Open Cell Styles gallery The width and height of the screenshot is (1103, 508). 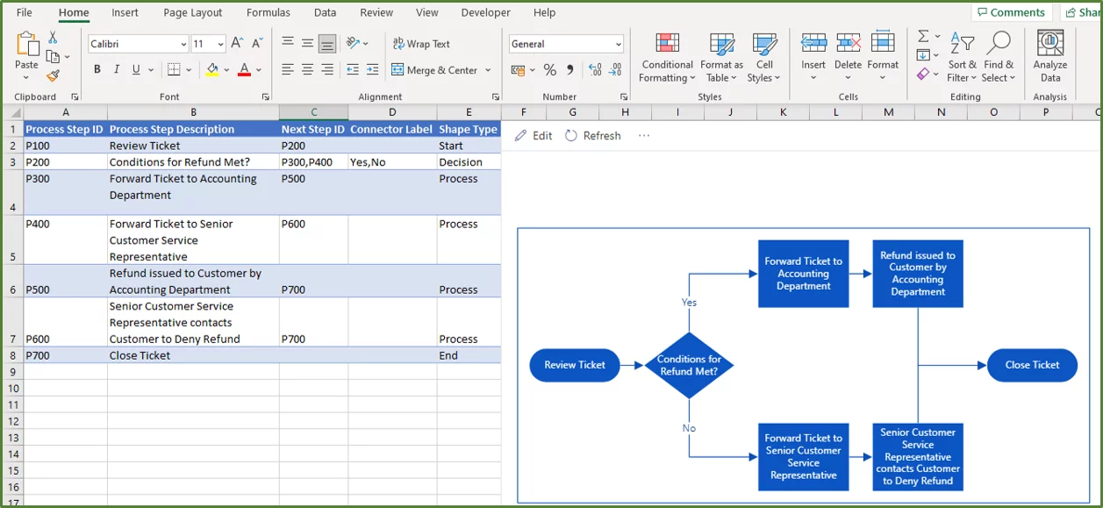(x=764, y=56)
